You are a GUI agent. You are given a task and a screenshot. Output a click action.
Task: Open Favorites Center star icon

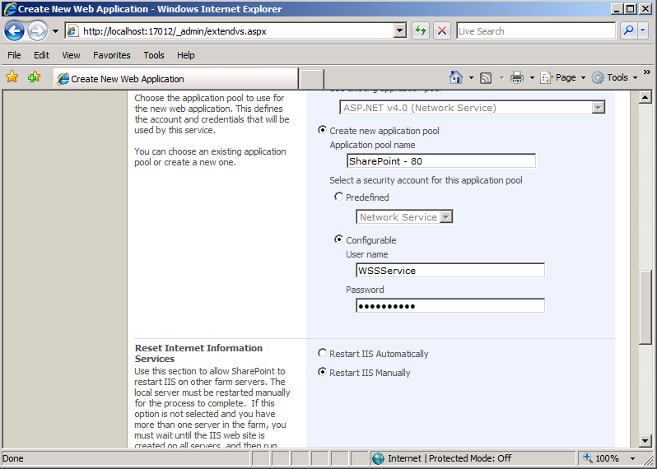coord(12,77)
